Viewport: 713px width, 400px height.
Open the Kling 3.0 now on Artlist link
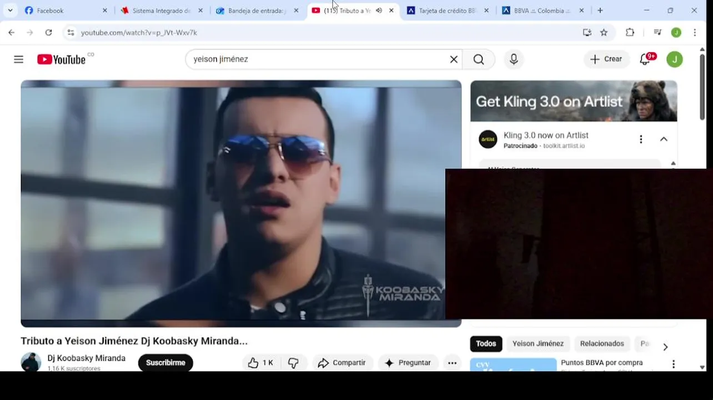(546, 135)
